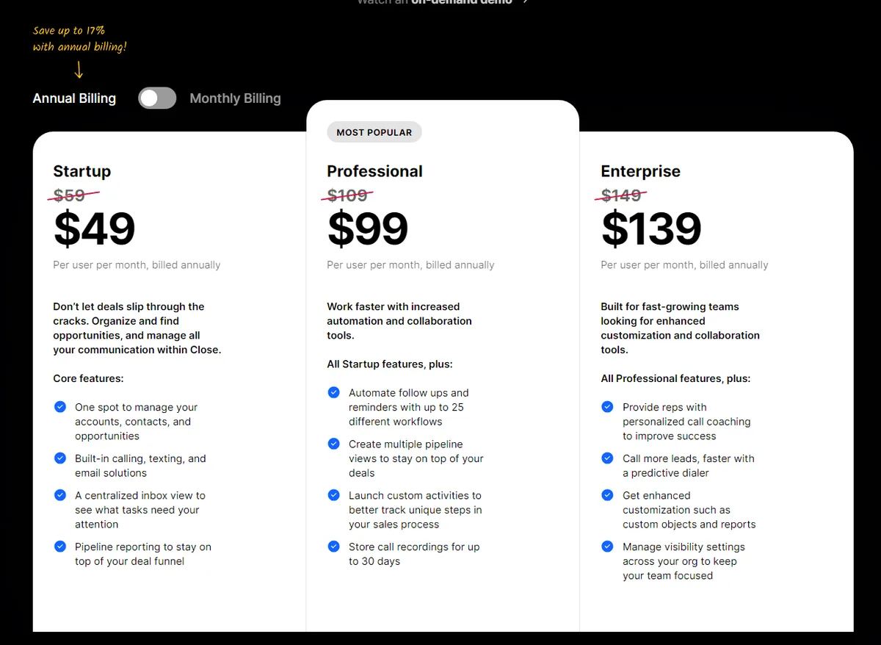
Task: Enable Annual Billing via the switch
Action: [148, 98]
